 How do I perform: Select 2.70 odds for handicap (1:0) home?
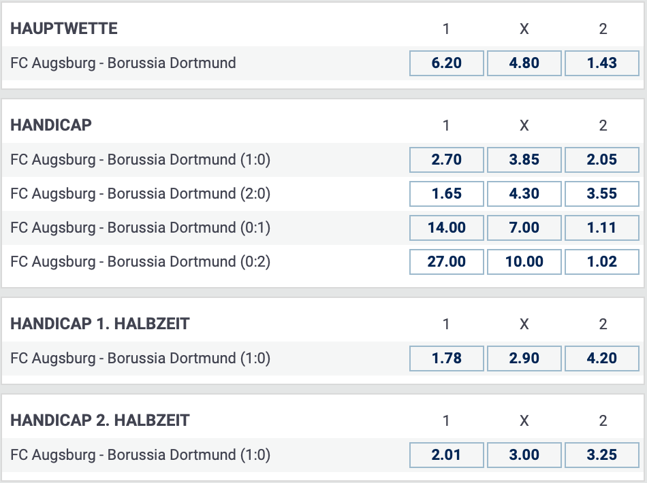(x=446, y=160)
